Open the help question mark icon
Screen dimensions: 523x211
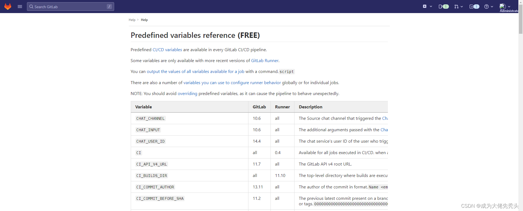[x=486, y=7]
